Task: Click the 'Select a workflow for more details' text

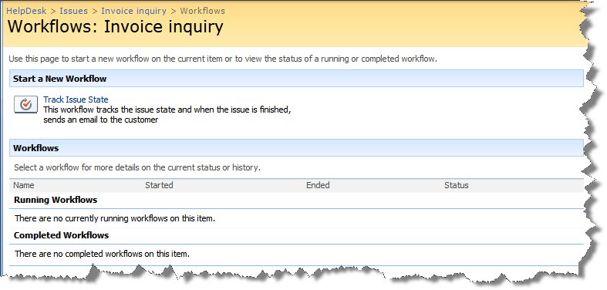Action: point(137,168)
